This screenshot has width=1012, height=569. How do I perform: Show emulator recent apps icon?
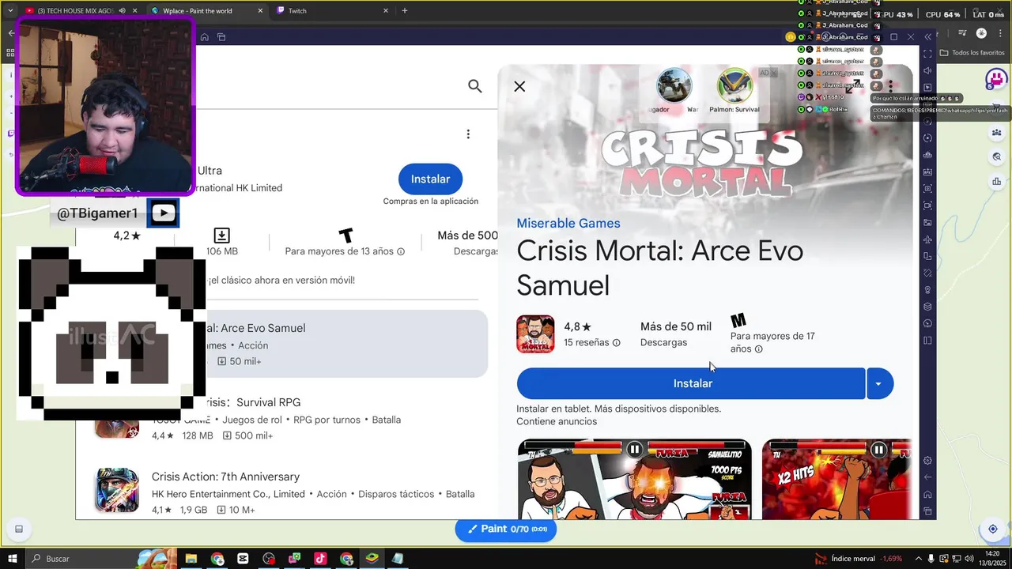(x=928, y=511)
